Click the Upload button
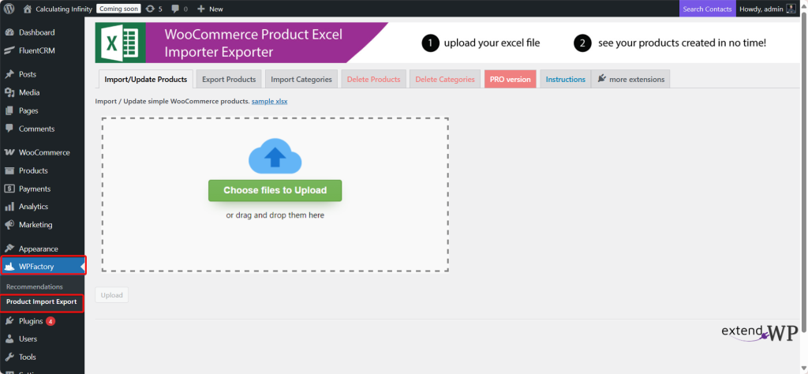This screenshot has height=374, width=808. (x=112, y=295)
